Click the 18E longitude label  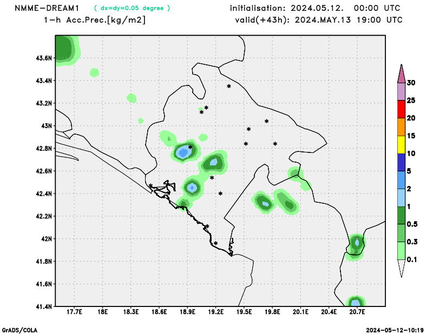click(103, 312)
